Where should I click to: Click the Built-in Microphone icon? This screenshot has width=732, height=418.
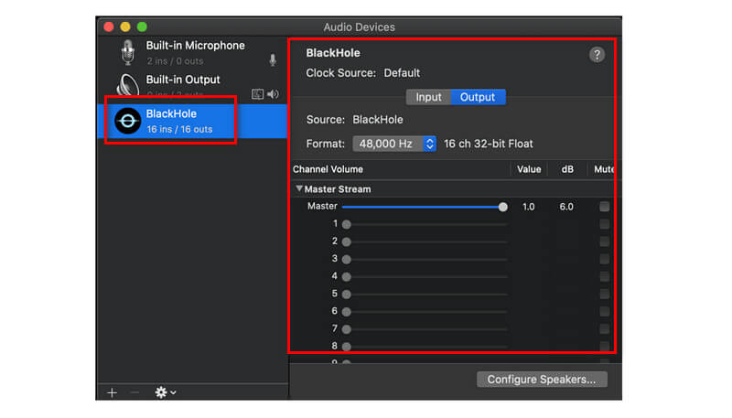pyautogui.click(x=126, y=52)
